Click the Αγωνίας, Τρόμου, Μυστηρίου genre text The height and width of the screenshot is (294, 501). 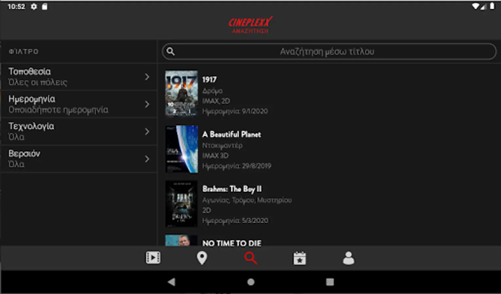pos(247,200)
